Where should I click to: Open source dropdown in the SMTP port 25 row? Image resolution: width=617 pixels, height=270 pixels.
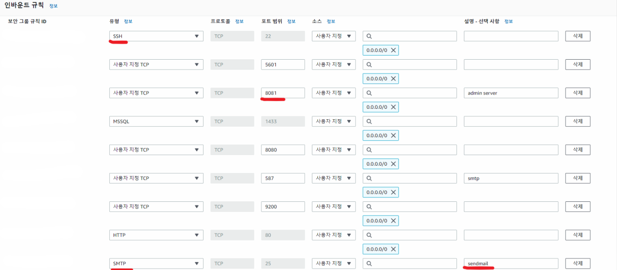[334, 264]
